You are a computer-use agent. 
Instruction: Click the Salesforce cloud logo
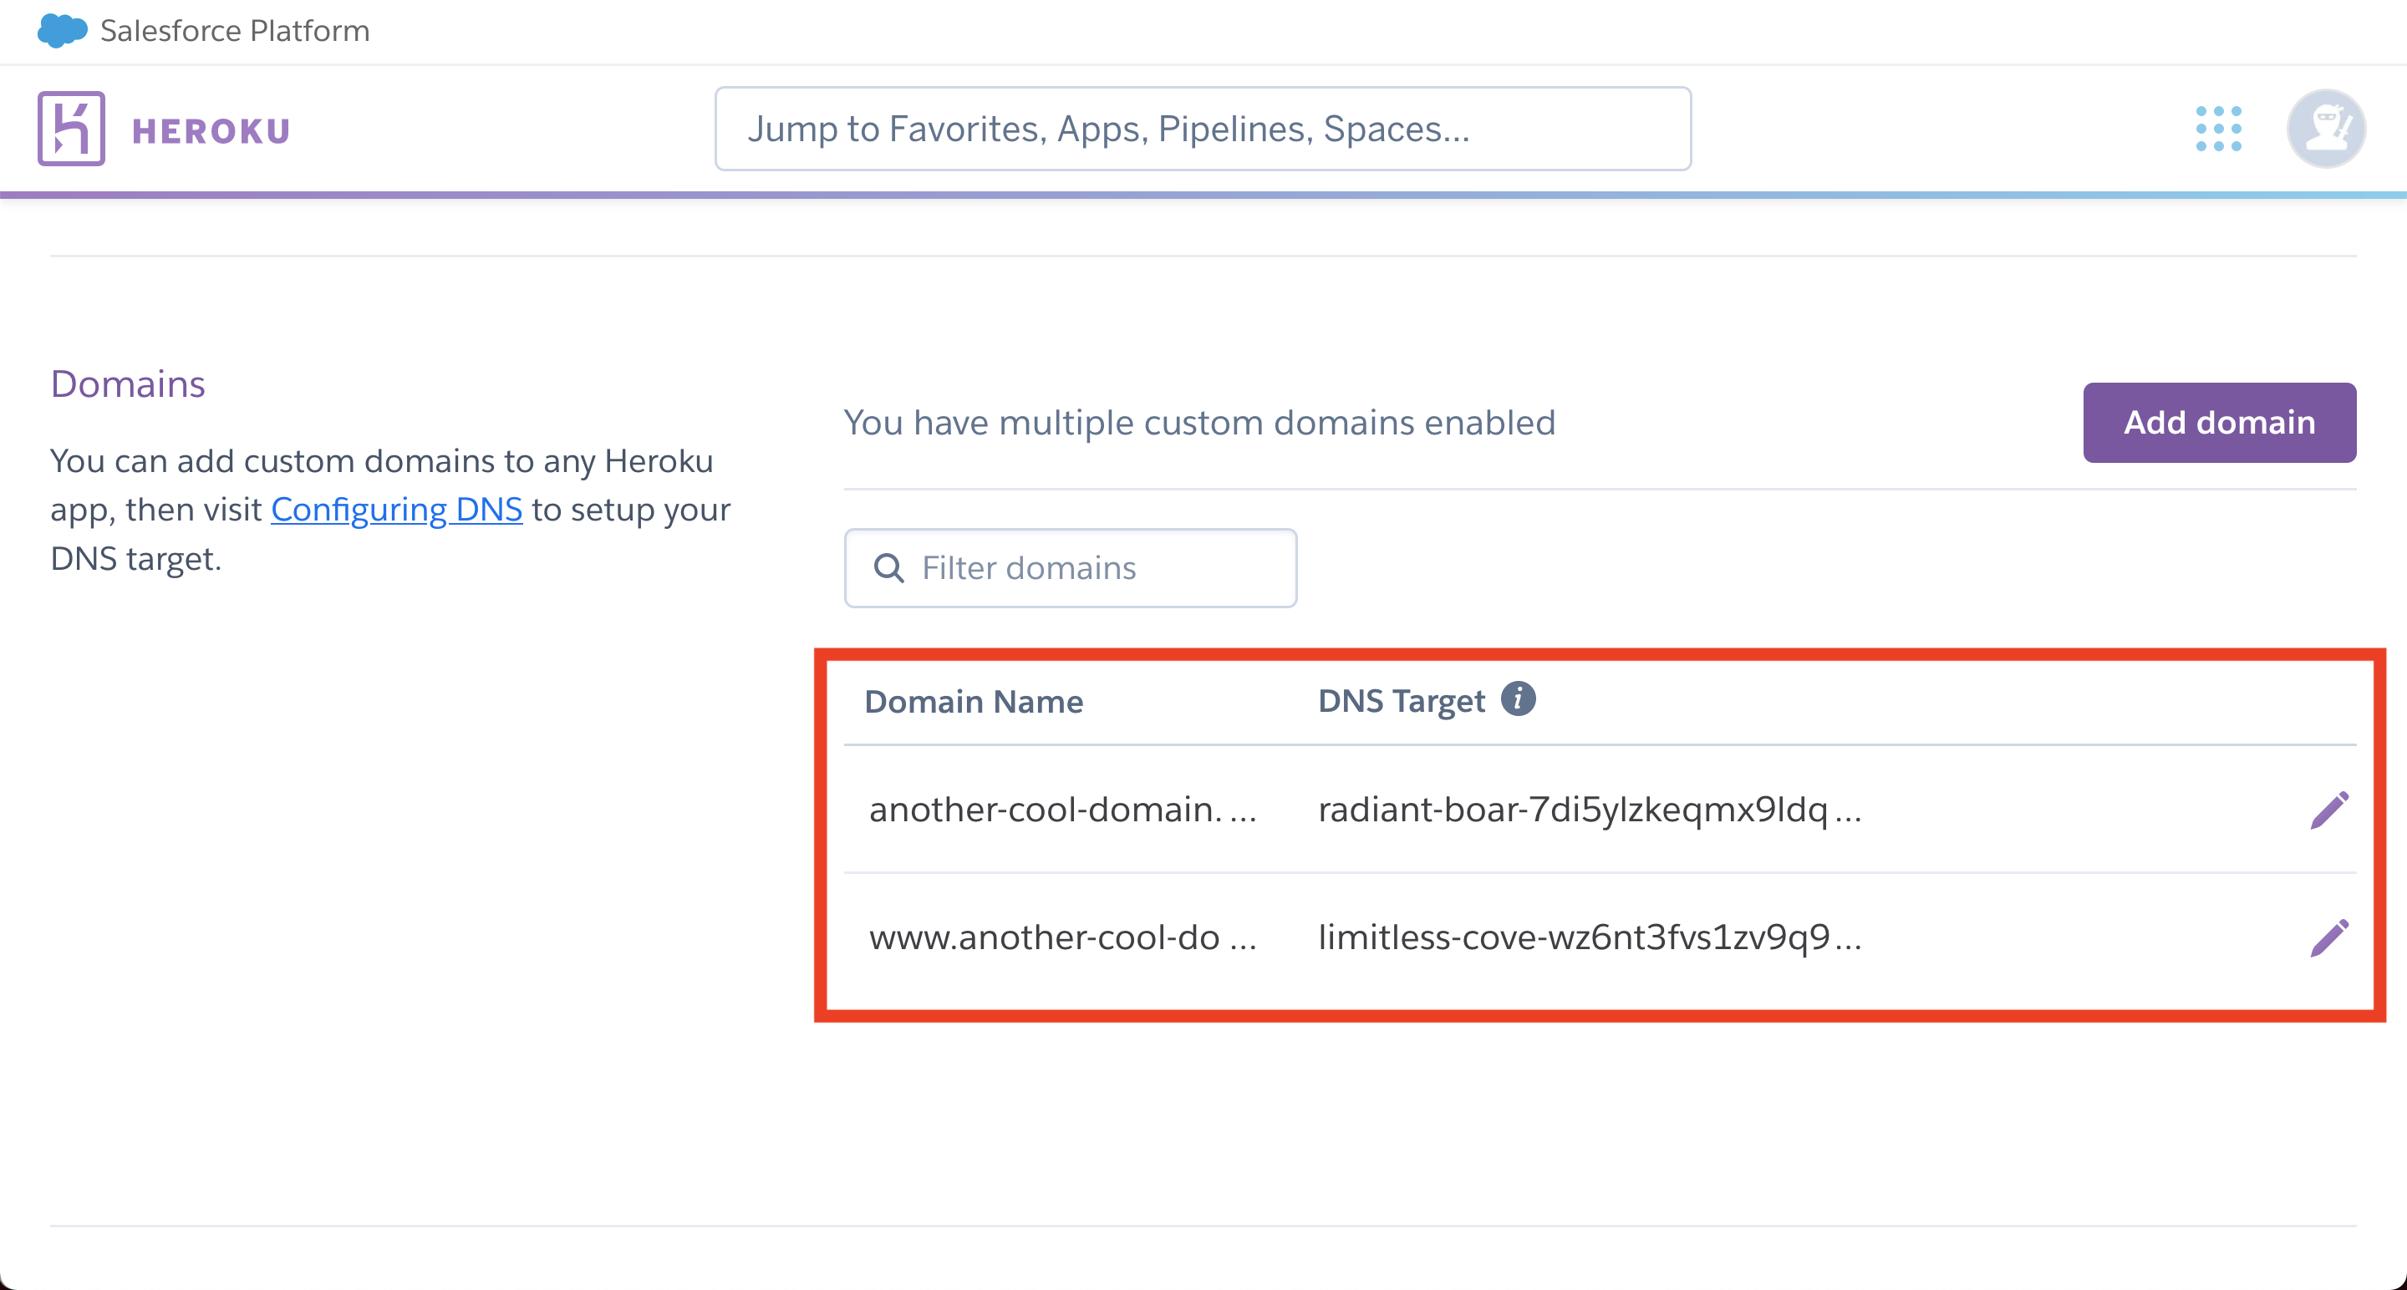pyautogui.click(x=62, y=31)
